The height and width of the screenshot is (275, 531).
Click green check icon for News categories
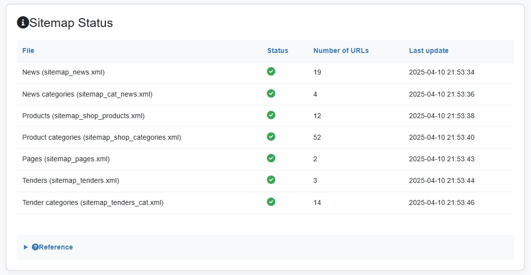[x=271, y=93]
